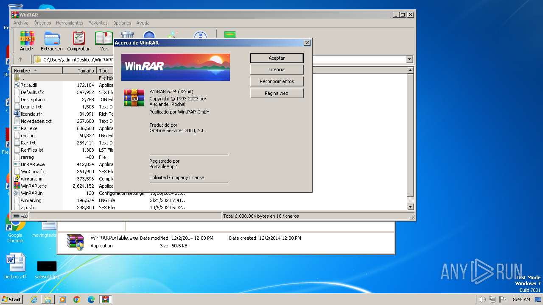Sort the list by Tamaño column header
This screenshot has width=543, height=305.
[x=80, y=71]
